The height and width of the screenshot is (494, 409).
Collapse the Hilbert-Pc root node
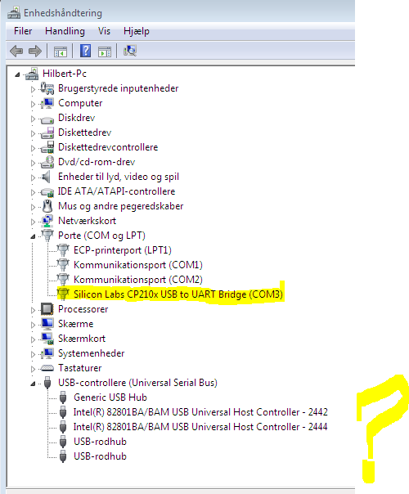17,74
